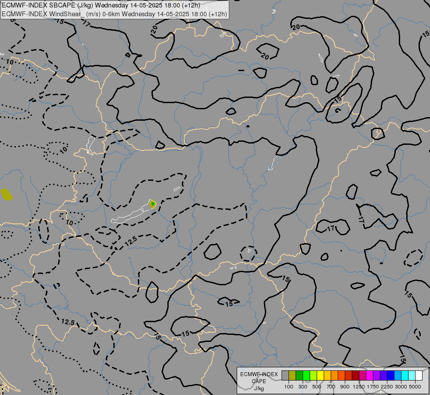Screen dimensions: 430x395
Task: Pick the pure yellow legend swatch
Action: point(320,375)
